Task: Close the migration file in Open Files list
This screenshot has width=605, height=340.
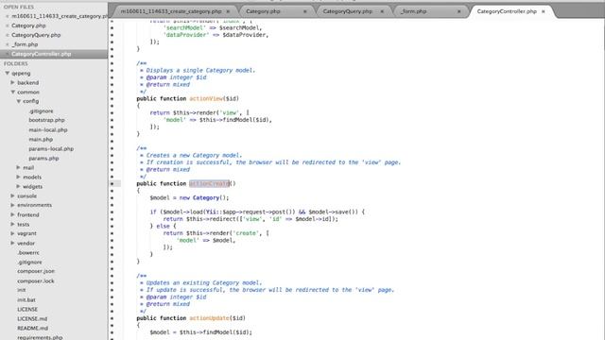Action: tap(7, 16)
